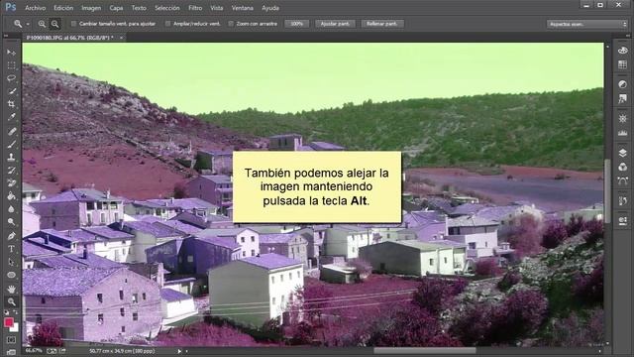Select the Clone Stamp tool
634x357 pixels.
click(11, 157)
